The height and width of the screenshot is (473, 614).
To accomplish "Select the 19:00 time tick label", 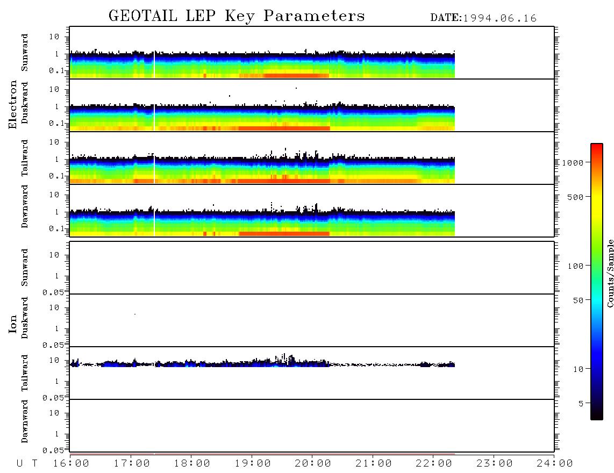I will (x=253, y=464).
